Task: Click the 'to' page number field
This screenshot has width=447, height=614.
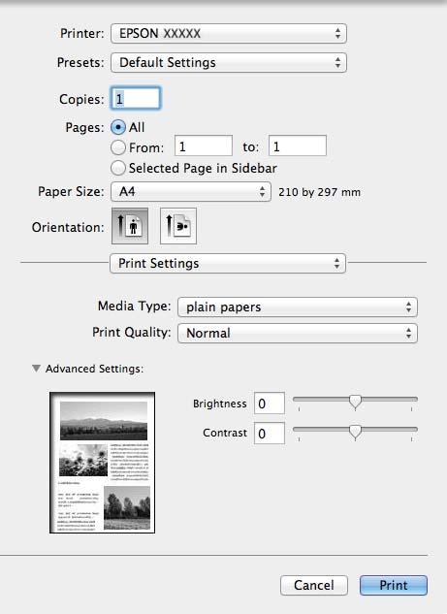Action: (298, 145)
